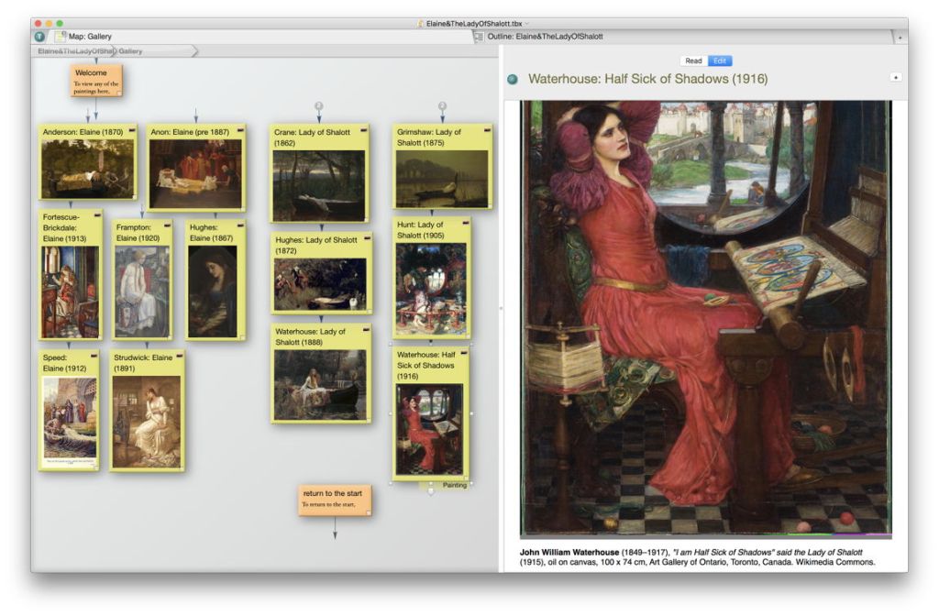Image resolution: width=939 pixels, height=616 pixels.
Task: Switch text pane to Read mode
Action: coord(693,60)
